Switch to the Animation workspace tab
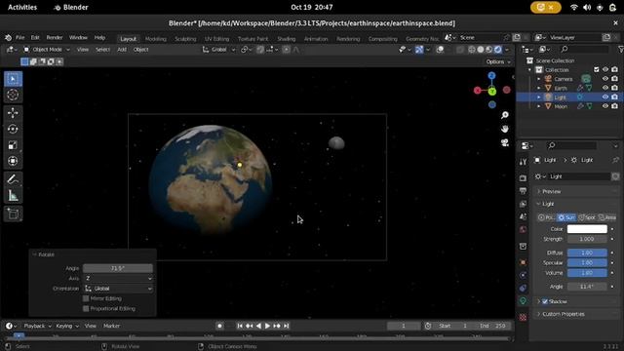 pyautogui.click(x=316, y=39)
